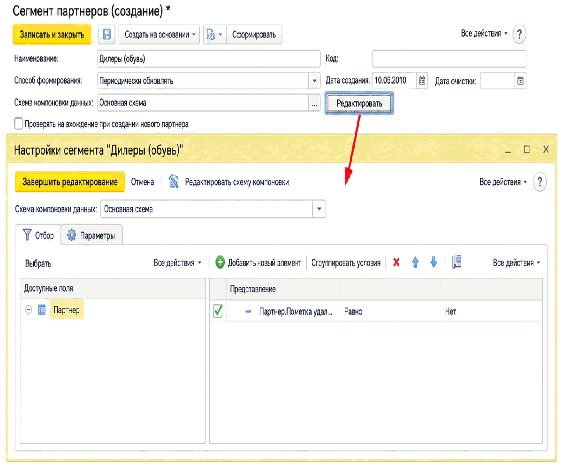The image size is (563, 468).
Task: Click the floppy disk save icon
Action: [x=107, y=34]
